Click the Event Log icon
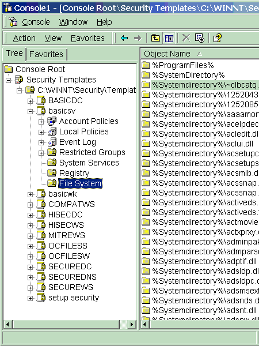This screenshot has height=346, width=259. pos(52,142)
